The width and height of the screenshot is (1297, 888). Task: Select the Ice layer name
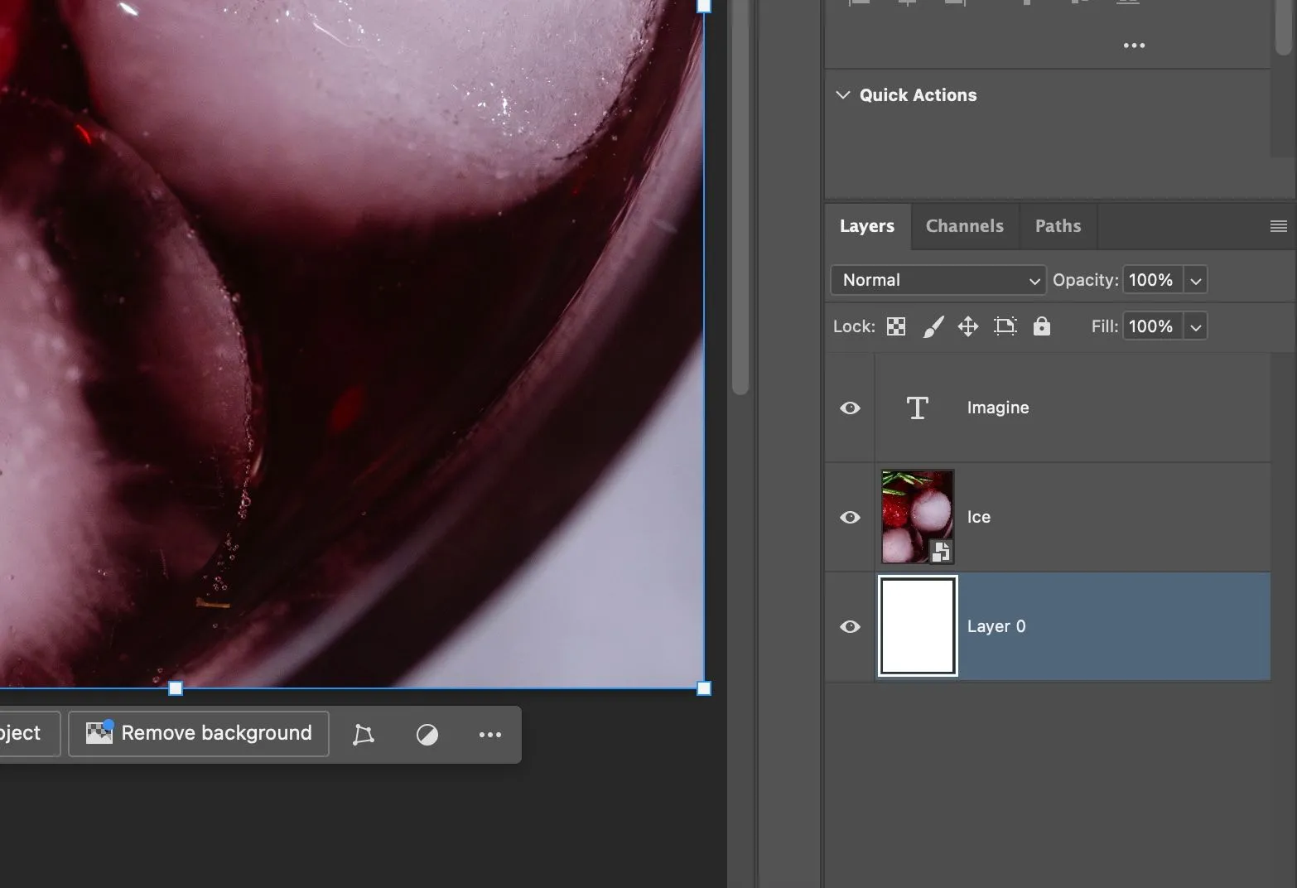[x=979, y=517]
